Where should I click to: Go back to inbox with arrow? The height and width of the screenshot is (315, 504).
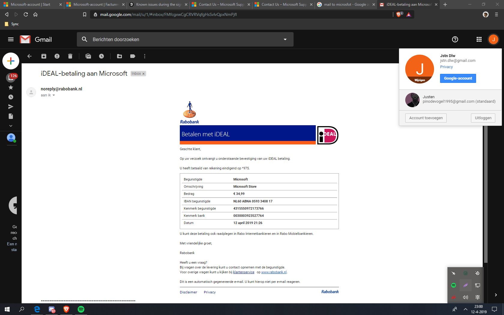coord(29,56)
